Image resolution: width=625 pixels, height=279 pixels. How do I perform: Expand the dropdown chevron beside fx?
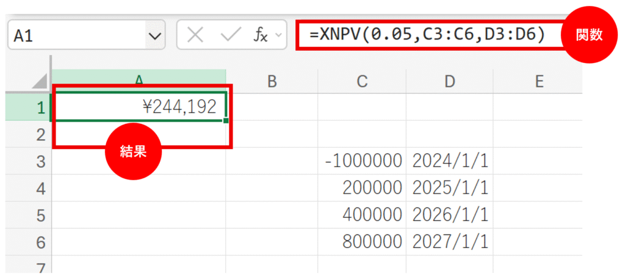point(279,36)
